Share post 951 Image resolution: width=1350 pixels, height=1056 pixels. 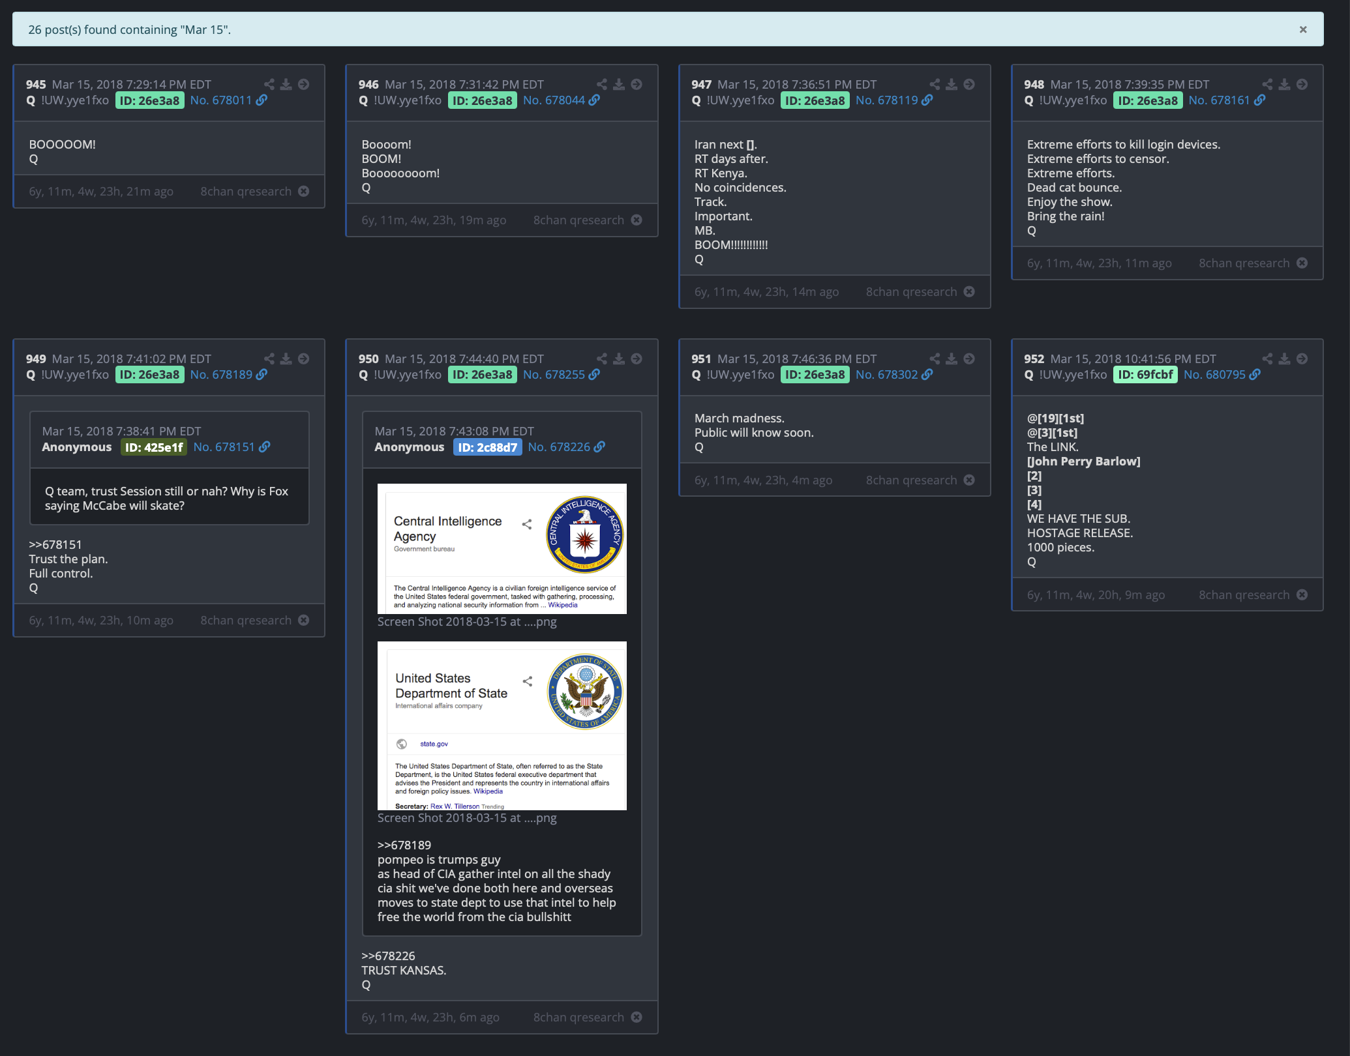(935, 359)
